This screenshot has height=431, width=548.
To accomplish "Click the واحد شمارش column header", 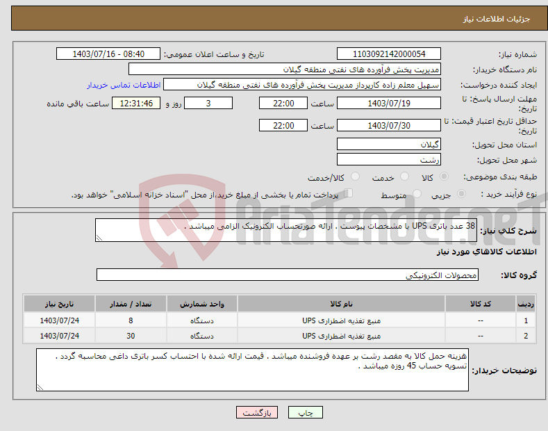I will pyautogui.click(x=202, y=304).
